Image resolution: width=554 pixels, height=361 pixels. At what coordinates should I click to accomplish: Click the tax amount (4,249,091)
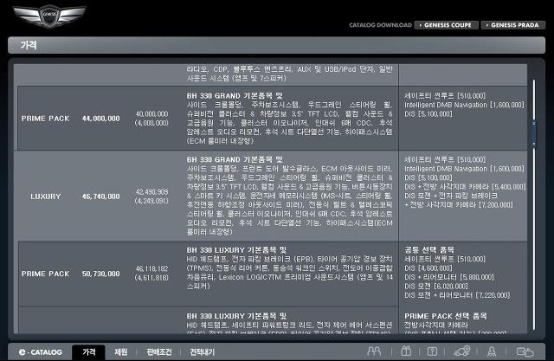point(152,201)
